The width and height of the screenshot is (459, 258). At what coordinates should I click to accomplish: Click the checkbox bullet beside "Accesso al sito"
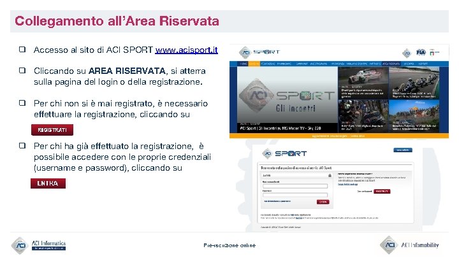tap(22, 49)
